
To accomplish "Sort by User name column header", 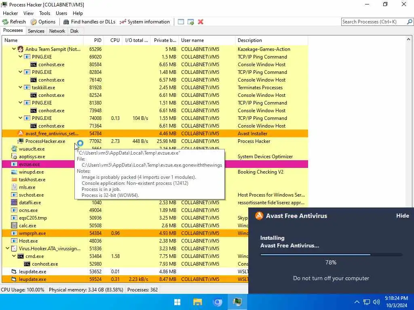I will (207, 40).
